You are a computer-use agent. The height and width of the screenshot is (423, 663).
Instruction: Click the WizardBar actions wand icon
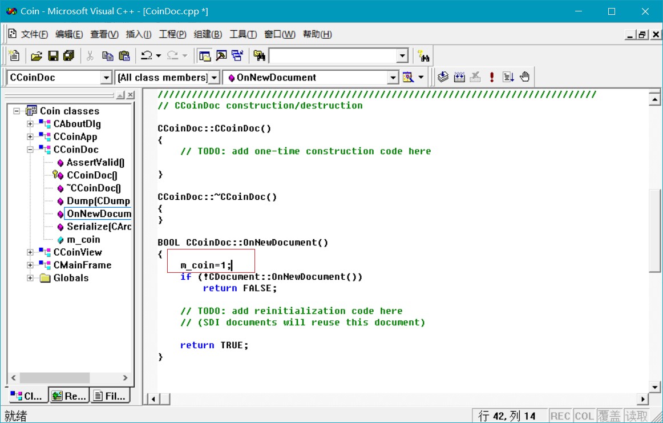point(407,78)
